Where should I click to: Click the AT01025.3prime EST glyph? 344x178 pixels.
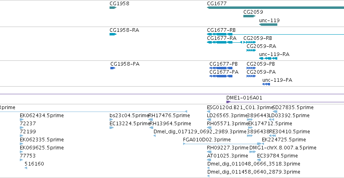[209, 160]
